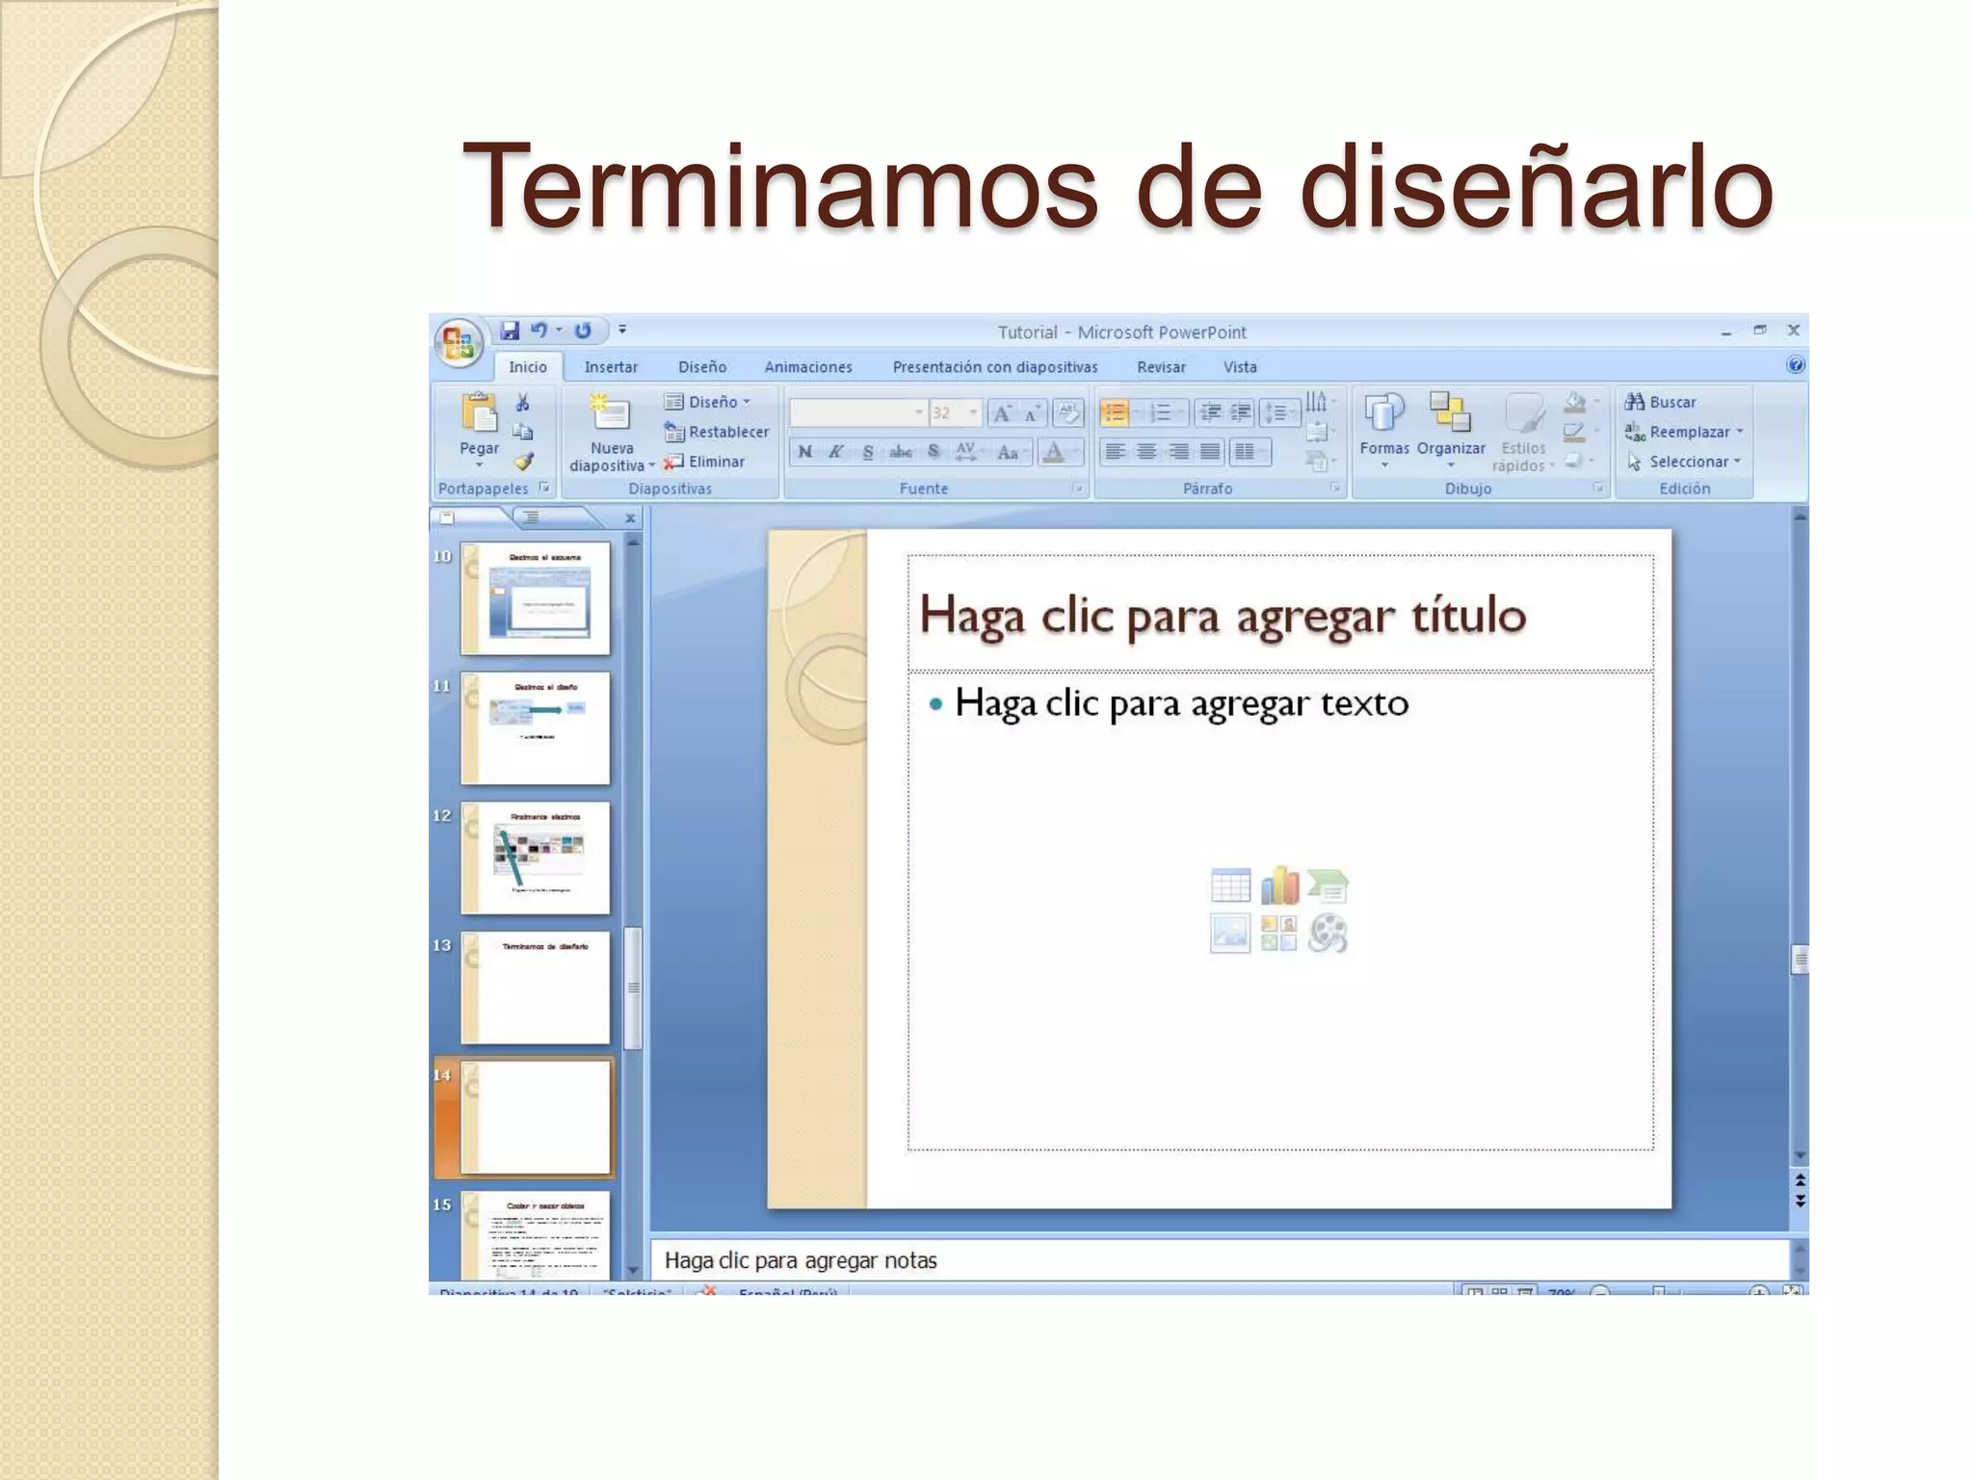The width and height of the screenshot is (1973, 1480).
Task: Insert a table via placeholder icon
Action: [1230, 885]
